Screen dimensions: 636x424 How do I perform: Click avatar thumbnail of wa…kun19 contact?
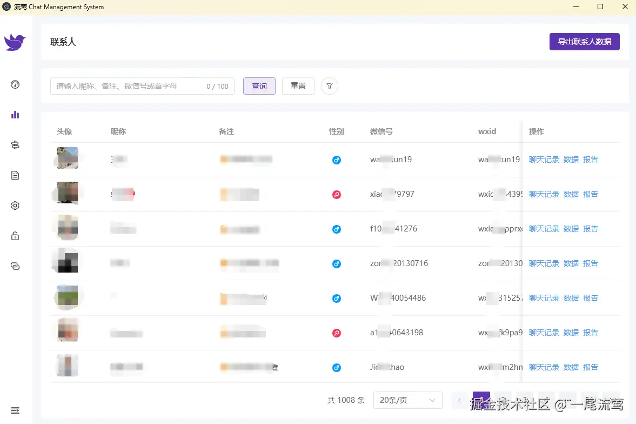(x=68, y=158)
